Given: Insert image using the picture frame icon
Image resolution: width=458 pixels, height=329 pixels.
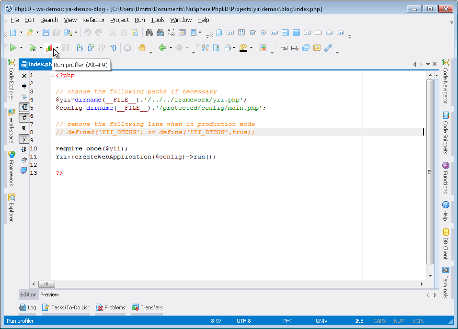Looking at the screenshot, I should (317, 47).
